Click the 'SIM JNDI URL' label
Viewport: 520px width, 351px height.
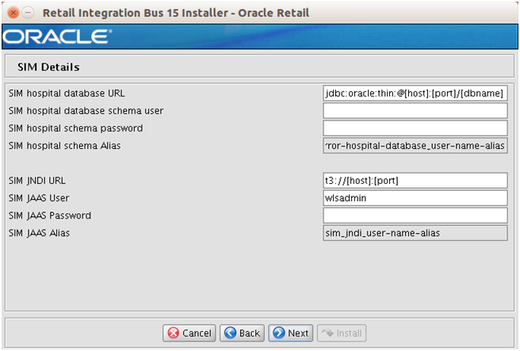(37, 181)
